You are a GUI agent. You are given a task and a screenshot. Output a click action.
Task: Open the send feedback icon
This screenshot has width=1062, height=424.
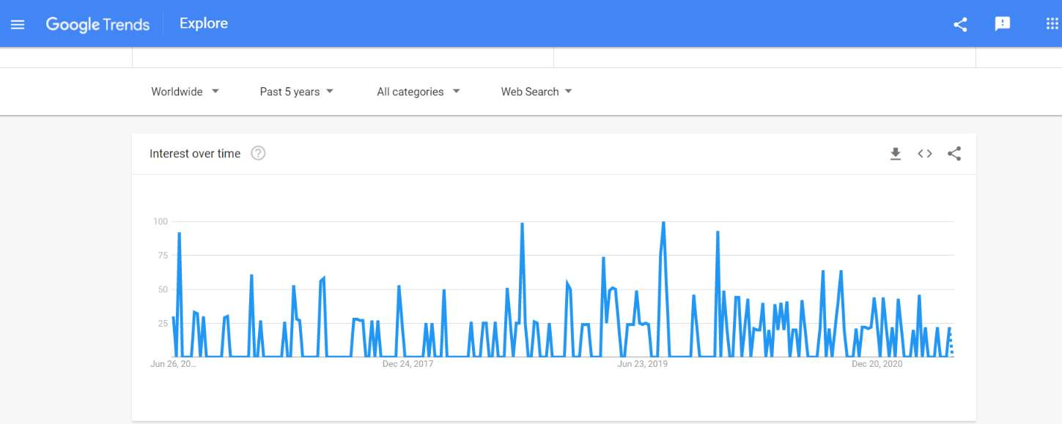point(1002,24)
